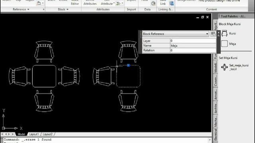Viewport: 255px width, 143px height.
Task: Click the 'Set Meja Kursi' palette heading
Action: point(228,58)
